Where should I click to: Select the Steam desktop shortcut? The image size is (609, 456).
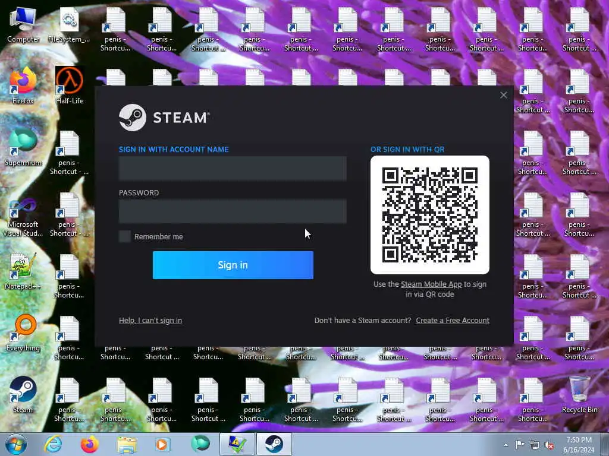(23, 395)
